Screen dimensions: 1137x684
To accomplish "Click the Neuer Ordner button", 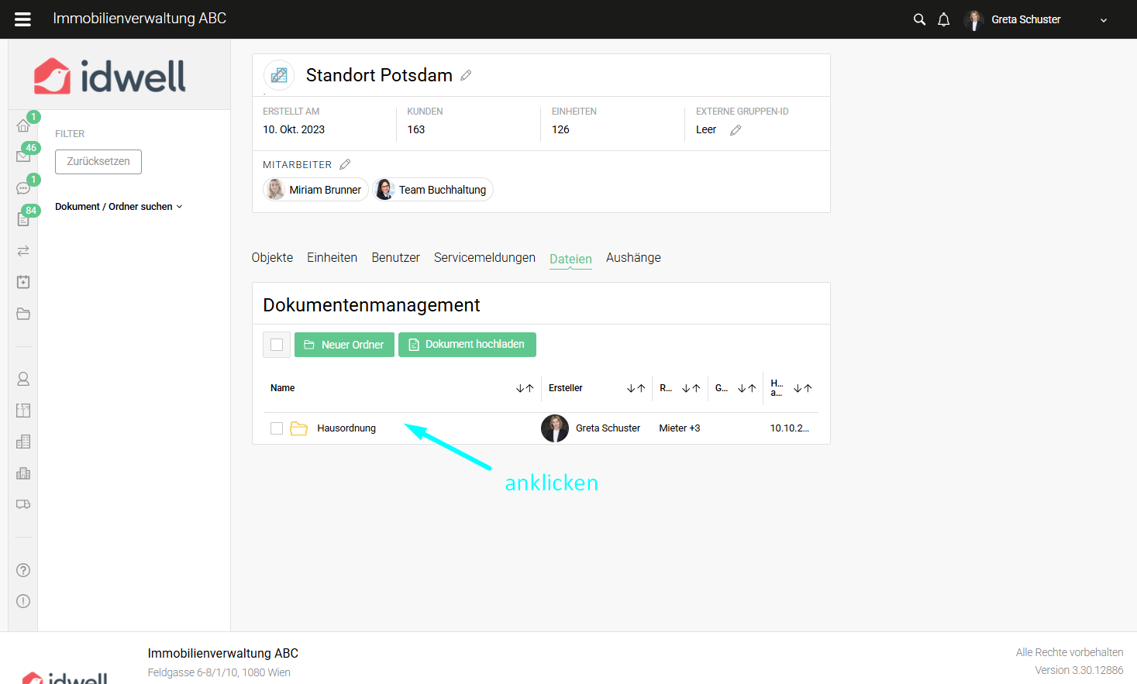I will click(x=344, y=345).
